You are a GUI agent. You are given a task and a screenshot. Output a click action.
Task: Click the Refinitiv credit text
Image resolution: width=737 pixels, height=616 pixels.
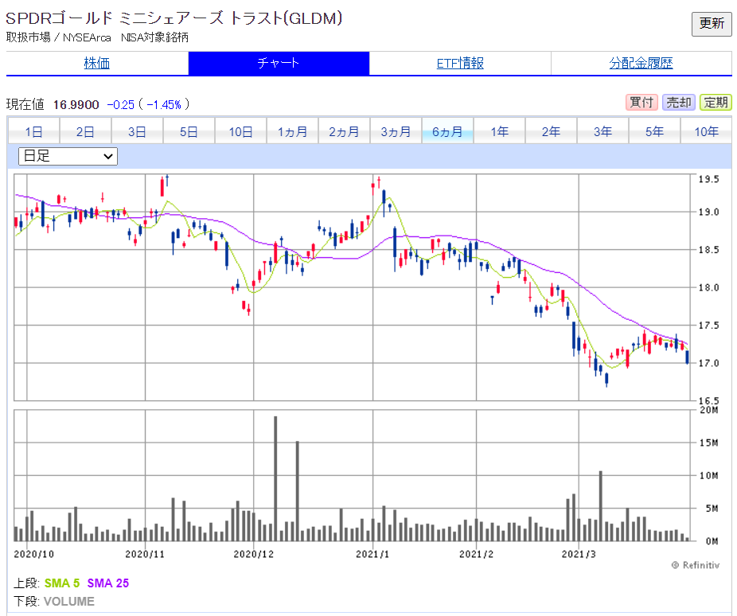(696, 565)
